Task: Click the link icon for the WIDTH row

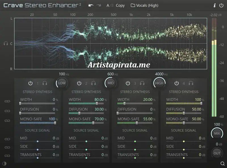Action: click(x=7, y=101)
